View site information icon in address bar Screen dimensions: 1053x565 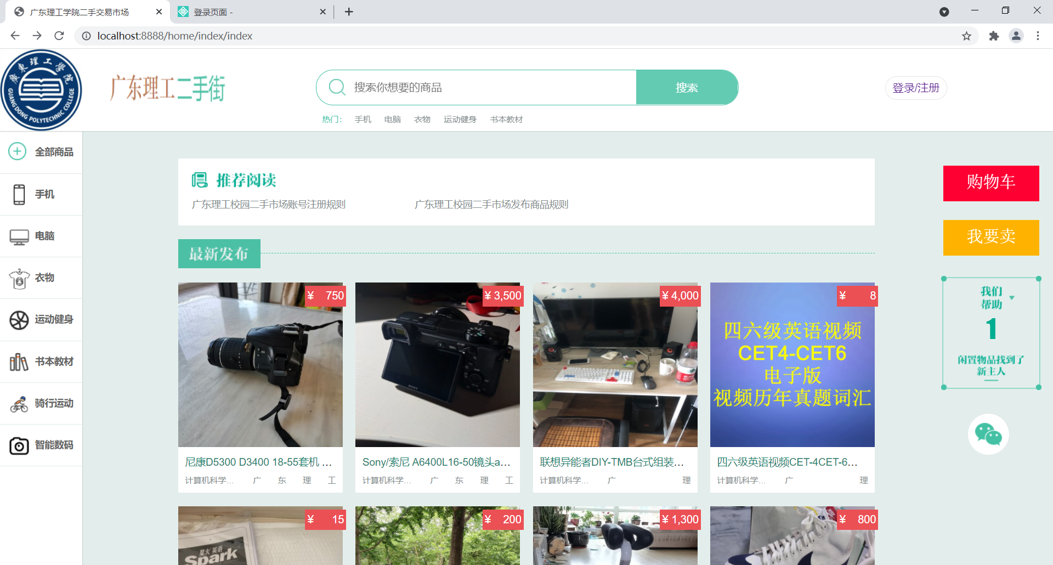pos(86,36)
